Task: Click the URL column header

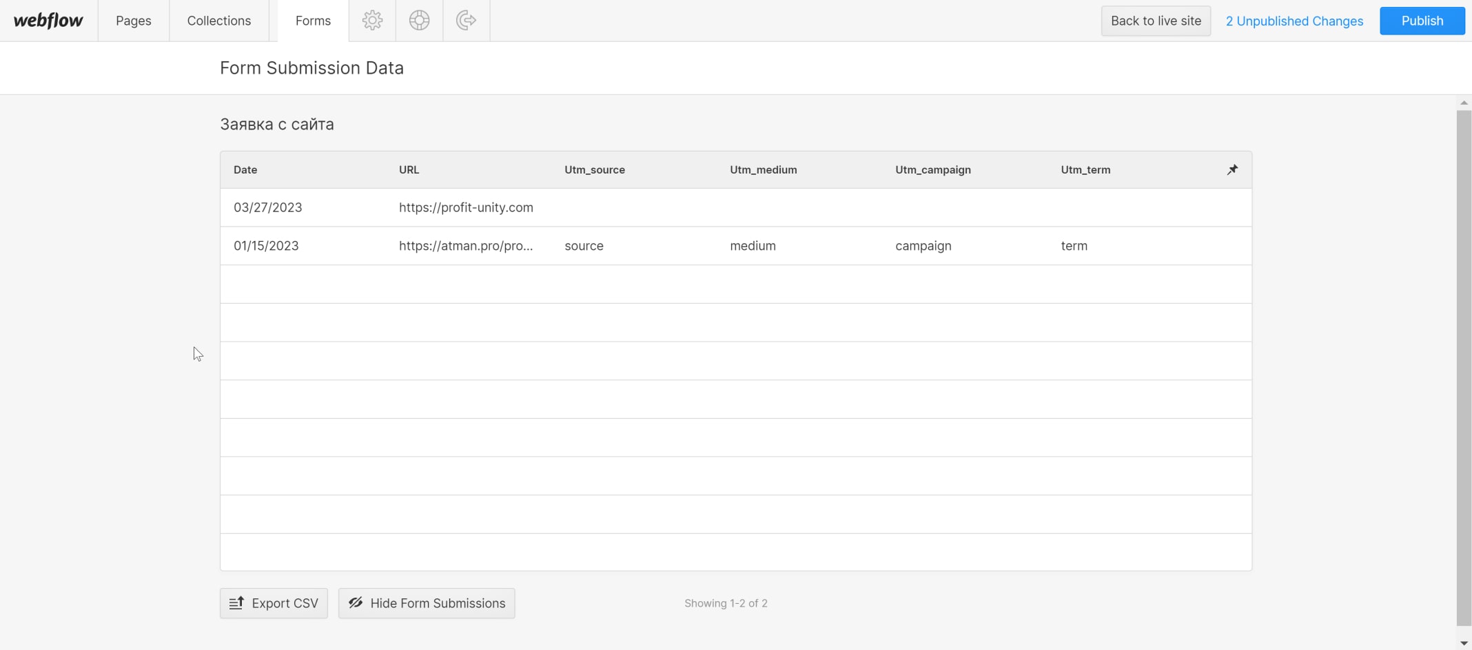Action: [x=409, y=169]
